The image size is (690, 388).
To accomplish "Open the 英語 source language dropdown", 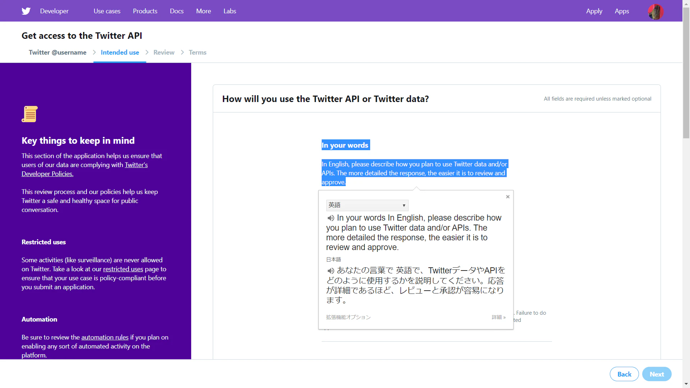I will click(367, 205).
